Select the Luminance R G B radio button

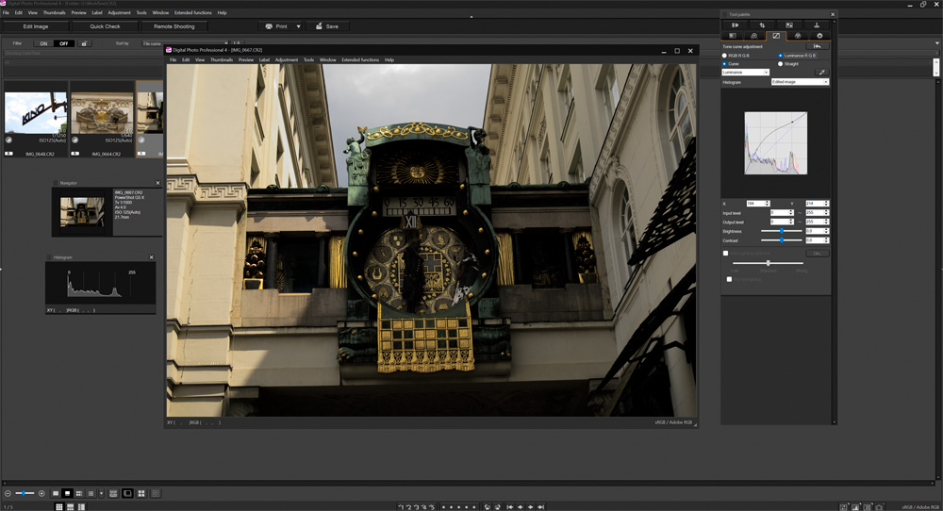coord(781,56)
